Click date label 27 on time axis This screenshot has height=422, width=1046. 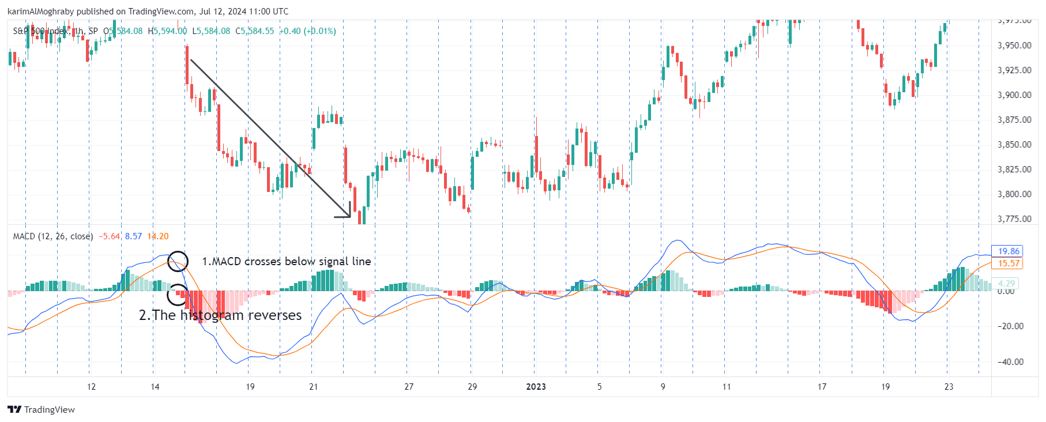[409, 387]
